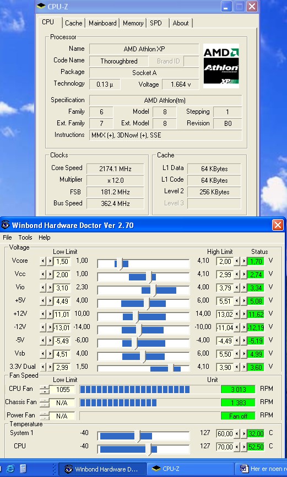Decrease the -12V low limit with left arrow
Viewport: 287px width, 477px height.
43,327
